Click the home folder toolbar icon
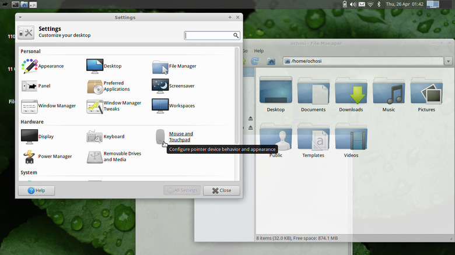Viewport: 455px width, 255px height. (x=271, y=61)
